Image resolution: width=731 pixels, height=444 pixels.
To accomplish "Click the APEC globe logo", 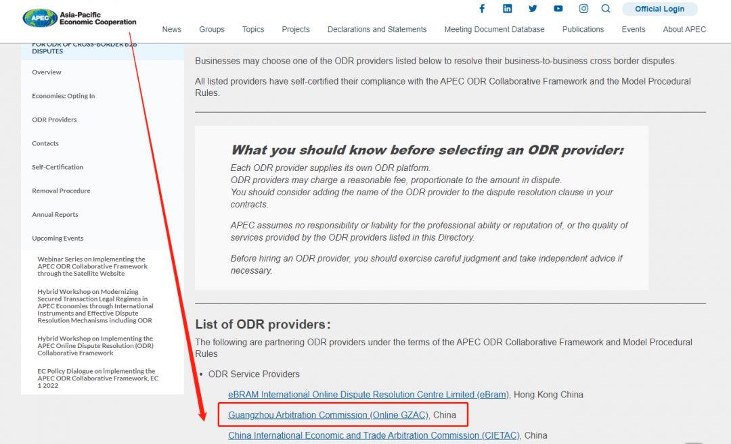I will point(40,18).
